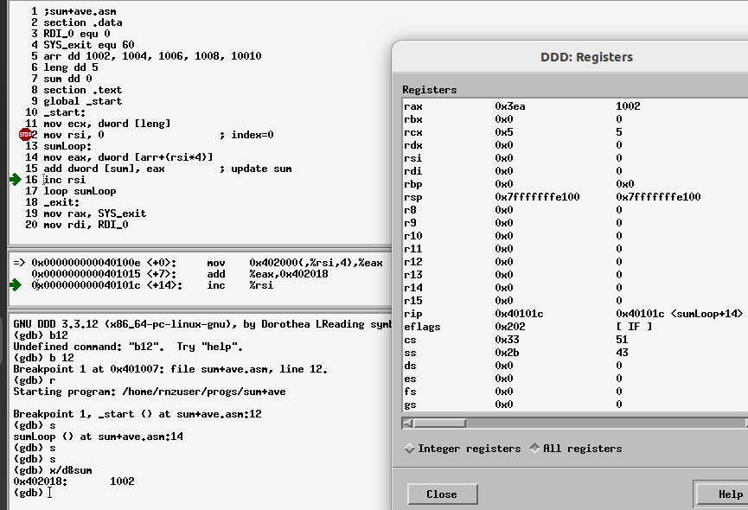The width and height of the screenshot is (748, 510).
Task: Select the rax register row
Action: (x=575, y=106)
